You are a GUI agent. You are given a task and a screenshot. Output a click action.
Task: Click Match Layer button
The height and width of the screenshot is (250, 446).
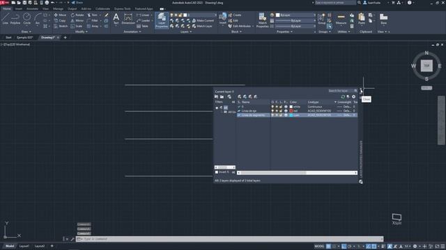tap(202, 26)
